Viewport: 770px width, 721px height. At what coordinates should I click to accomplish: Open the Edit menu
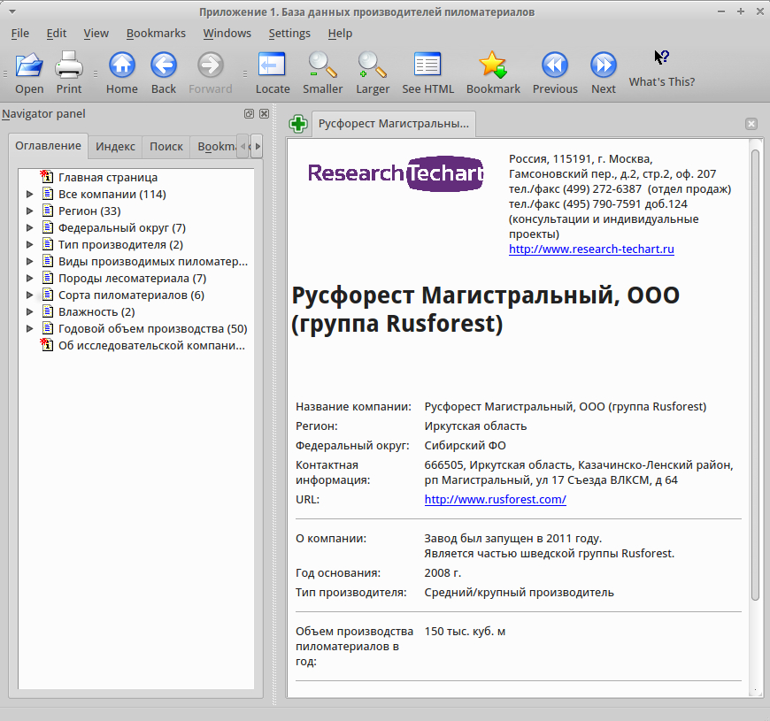57,34
